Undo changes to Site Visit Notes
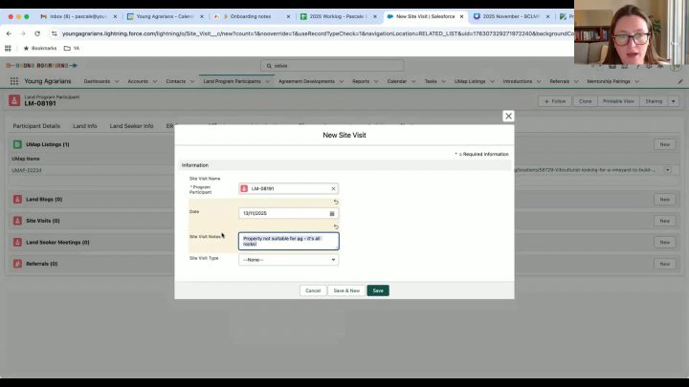Viewport: 689px width, 387px height. 336,227
